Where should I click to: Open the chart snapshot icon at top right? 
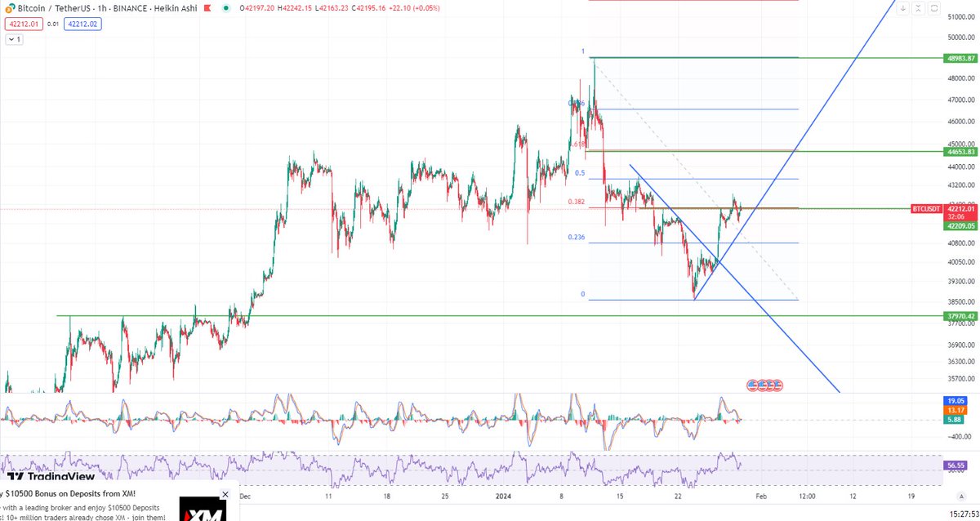(933, 8)
